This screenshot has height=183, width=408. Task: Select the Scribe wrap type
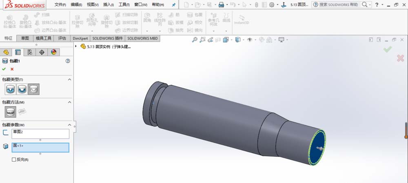pyautogui.click(x=34, y=89)
